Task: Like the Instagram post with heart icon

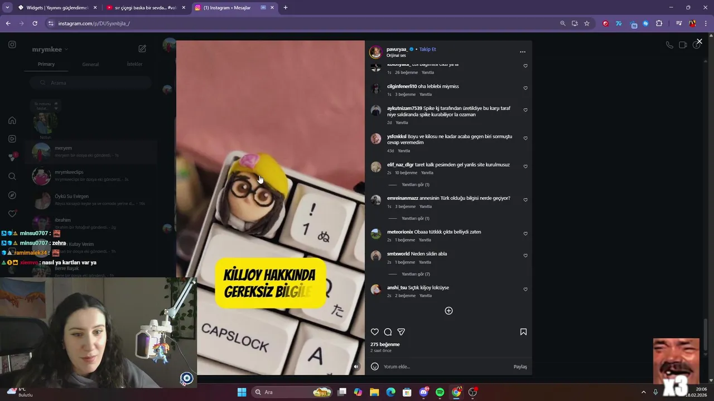Action: [375, 332]
